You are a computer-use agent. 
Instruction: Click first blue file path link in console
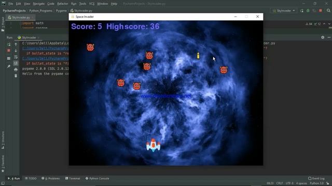(46, 48)
